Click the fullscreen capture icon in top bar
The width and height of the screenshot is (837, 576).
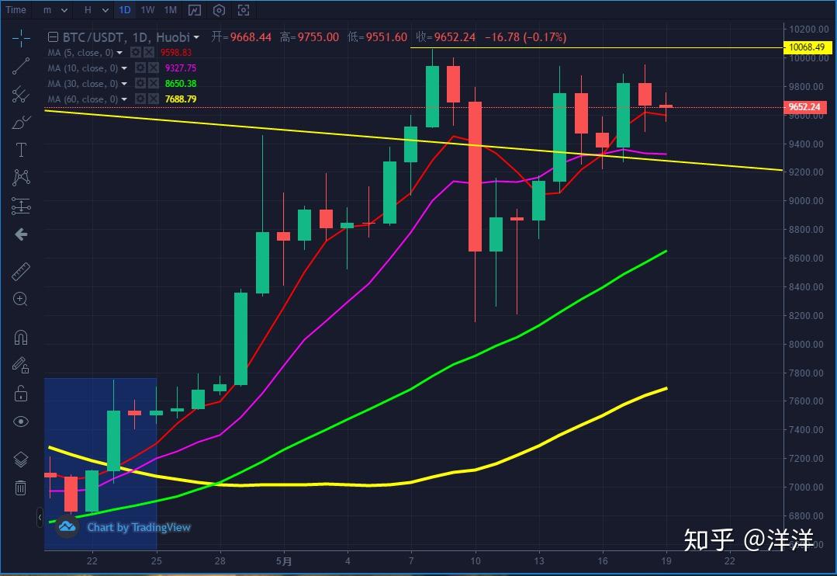244,10
